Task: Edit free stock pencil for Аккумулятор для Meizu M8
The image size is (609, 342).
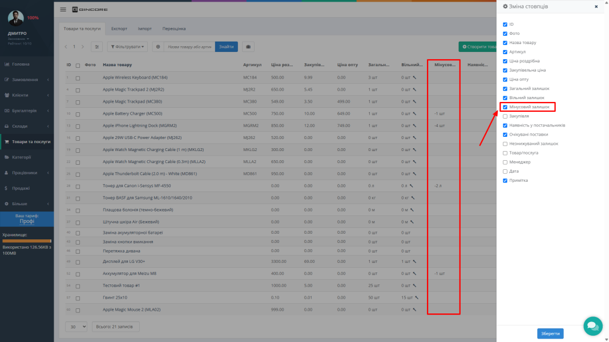Action: click(x=415, y=274)
